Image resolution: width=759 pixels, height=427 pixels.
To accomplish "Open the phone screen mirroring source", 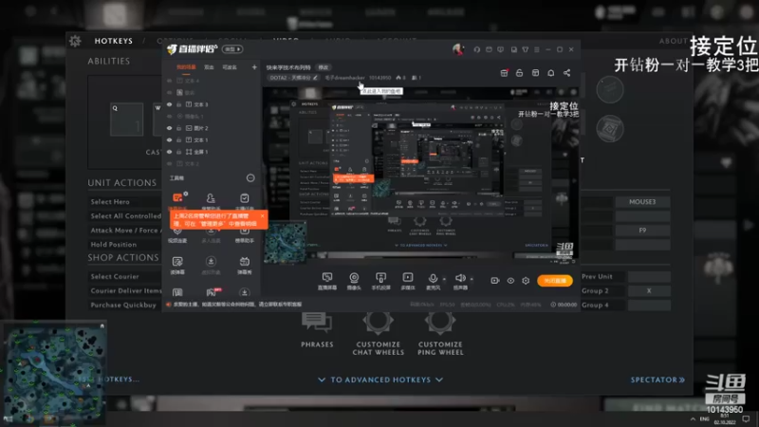I will tap(381, 278).
